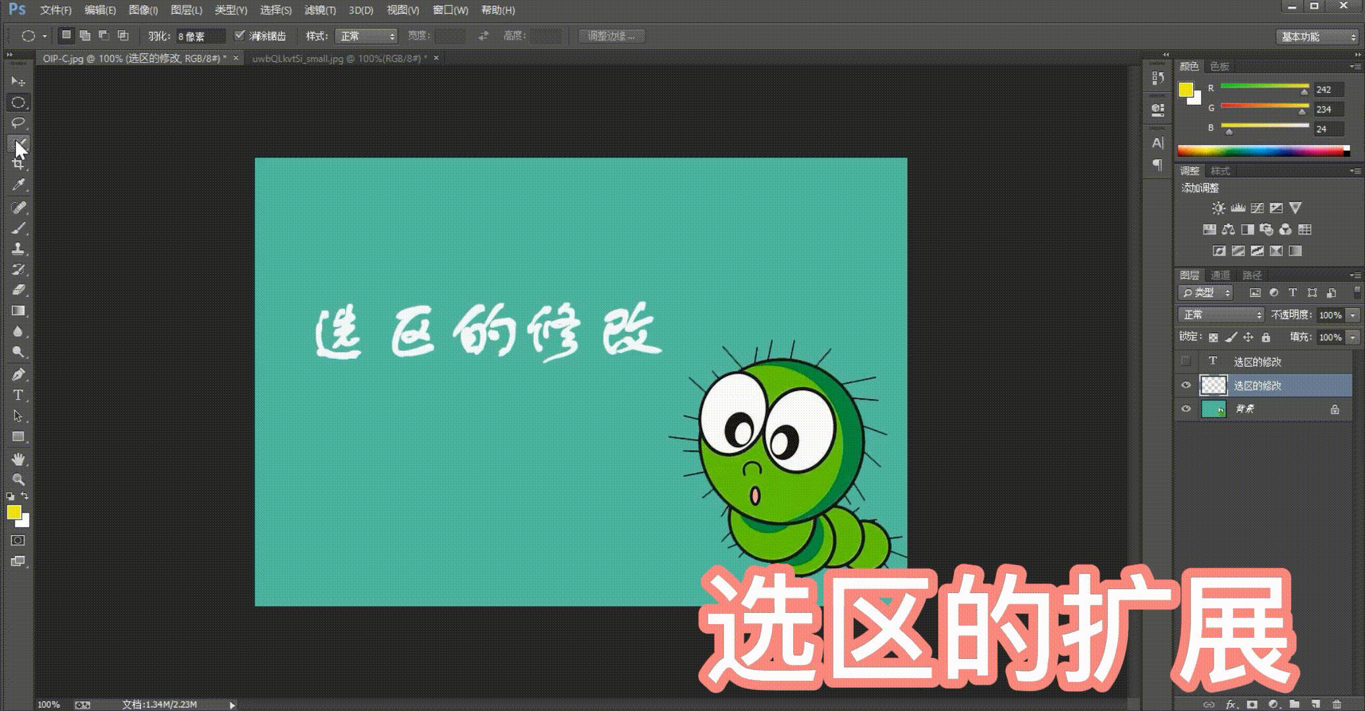Activate the Horizontal Type tool
This screenshot has height=711, width=1365.
[18, 394]
